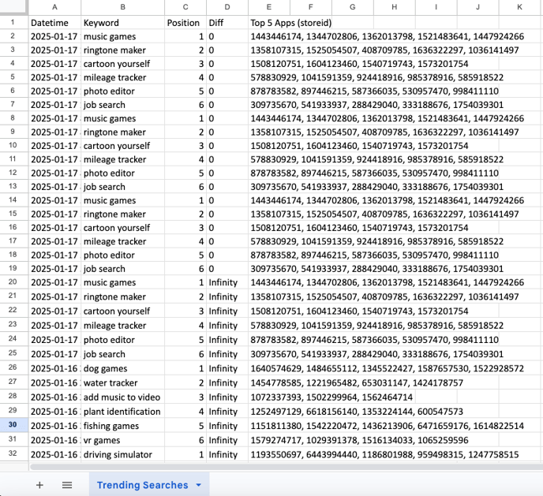Click 'fishing games' keyword cell
Viewport: 543px width, 496px height.
point(122,426)
